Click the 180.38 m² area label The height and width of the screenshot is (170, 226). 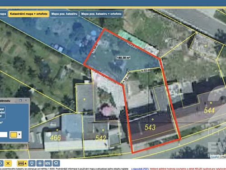(x=123, y=58)
